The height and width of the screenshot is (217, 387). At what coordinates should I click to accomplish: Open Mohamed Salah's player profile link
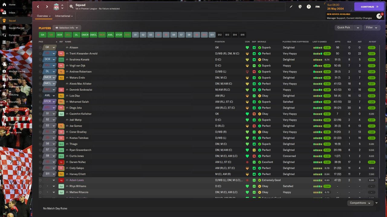(79, 102)
